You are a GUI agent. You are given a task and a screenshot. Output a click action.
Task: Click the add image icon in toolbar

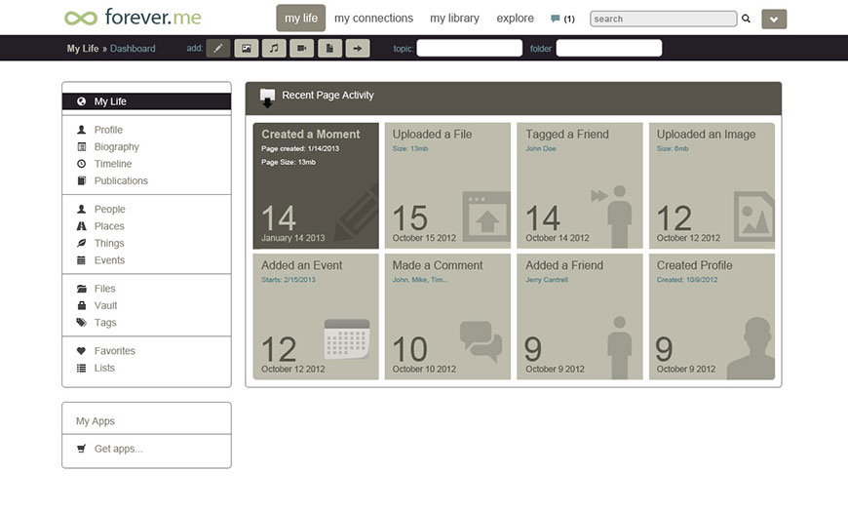tap(247, 48)
